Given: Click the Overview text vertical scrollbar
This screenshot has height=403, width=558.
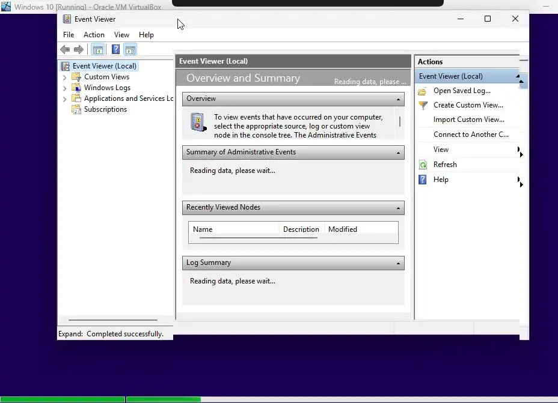Looking at the screenshot, I should click(x=400, y=121).
